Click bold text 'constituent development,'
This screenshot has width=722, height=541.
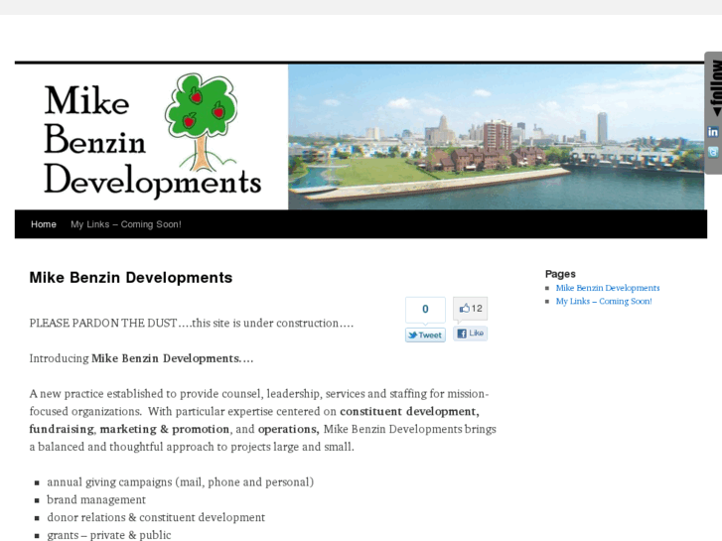(409, 411)
